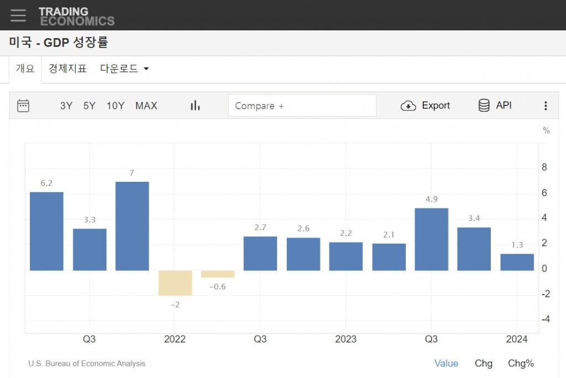566x378 pixels.
Task: Set chart range to 5Y
Action: (90, 106)
